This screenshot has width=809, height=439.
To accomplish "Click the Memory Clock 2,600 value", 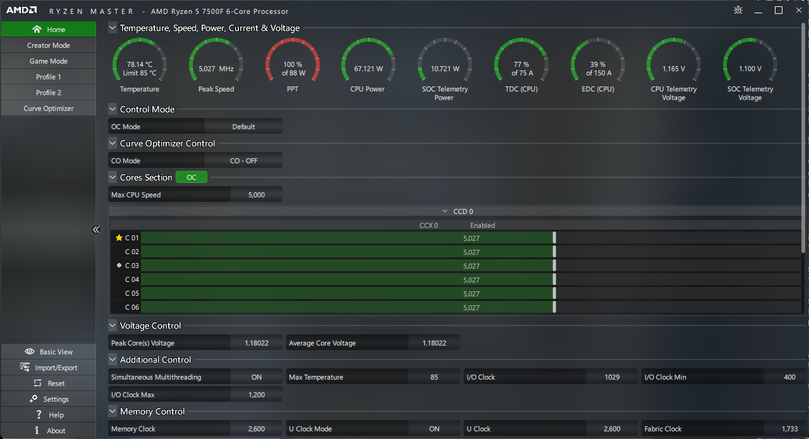I will pos(257,429).
